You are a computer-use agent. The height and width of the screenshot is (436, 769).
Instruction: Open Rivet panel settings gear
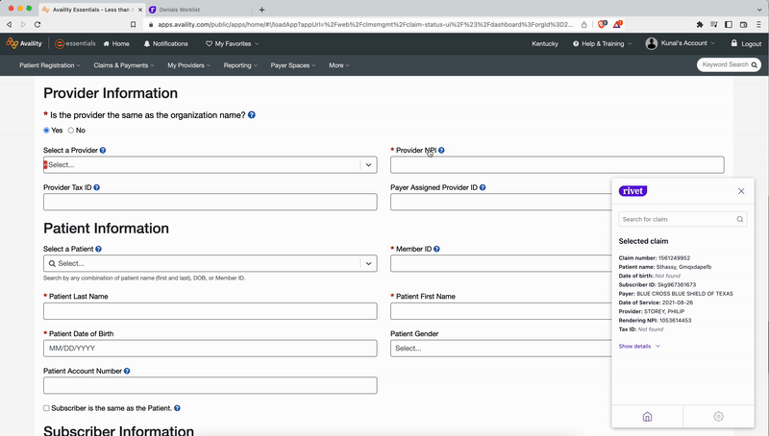(x=718, y=416)
